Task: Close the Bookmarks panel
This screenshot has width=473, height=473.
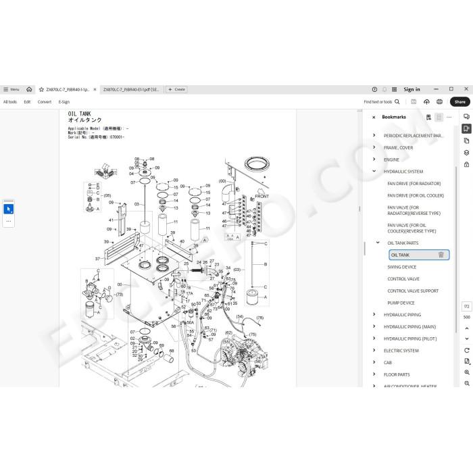Action: [374, 117]
